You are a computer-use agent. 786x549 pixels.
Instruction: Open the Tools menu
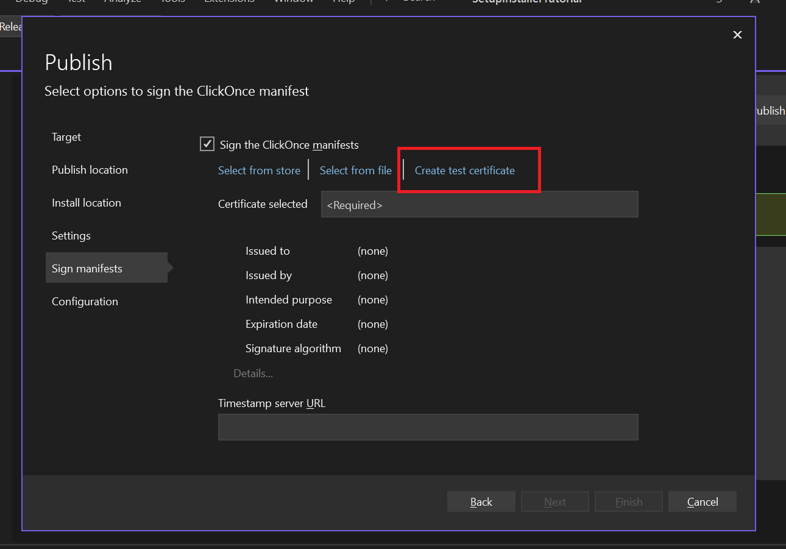click(172, 2)
